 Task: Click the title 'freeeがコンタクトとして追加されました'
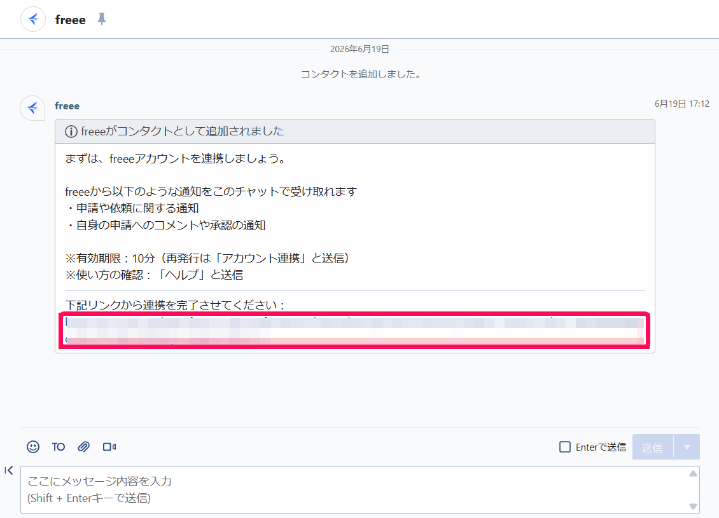[x=183, y=132]
